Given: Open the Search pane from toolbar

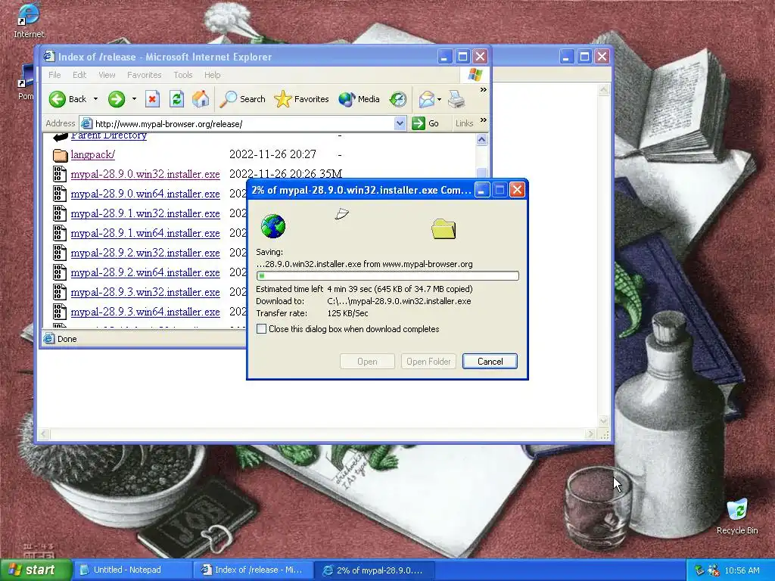Looking at the screenshot, I should (242, 99).
